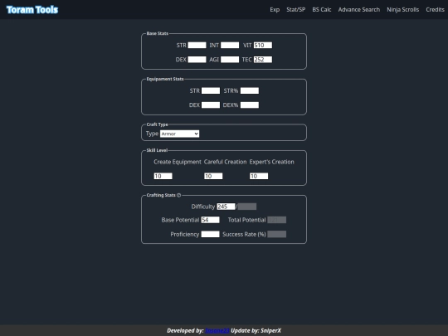The width and height of the screenshot is (448, 336).
Task: Focus the AGI input field
Action: tap(230, 60)
